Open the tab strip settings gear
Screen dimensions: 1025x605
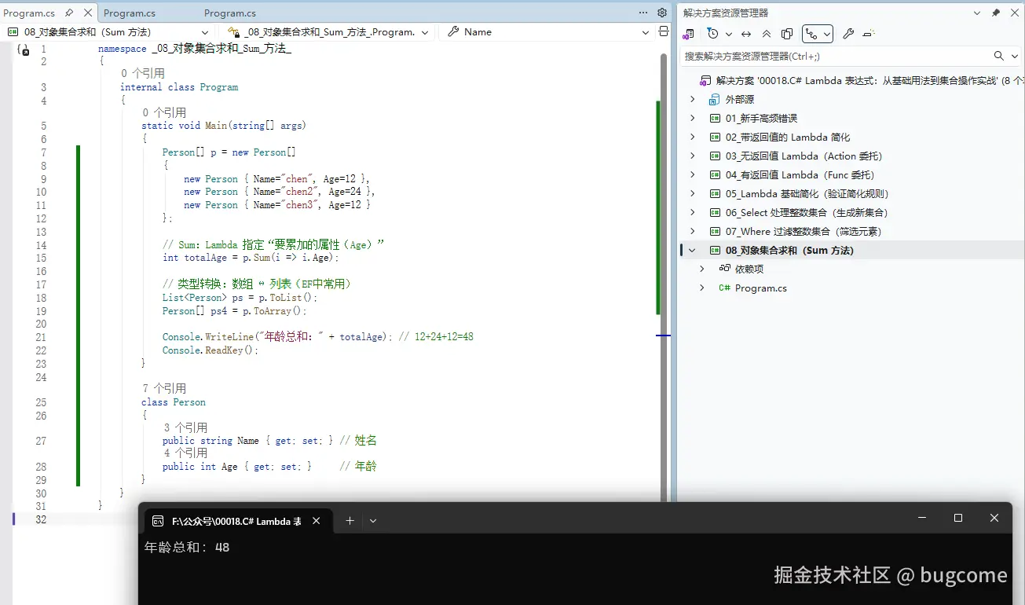[662, 13]
